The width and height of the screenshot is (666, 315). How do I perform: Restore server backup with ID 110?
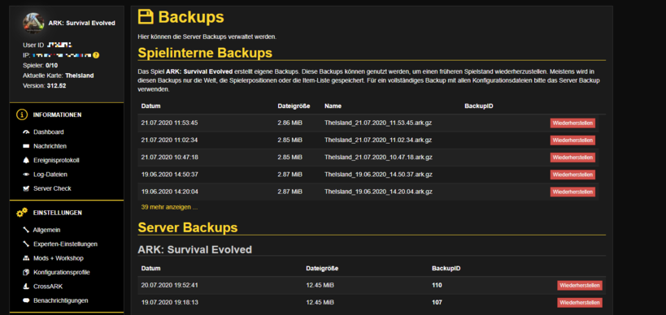pyautogui.click(x=580, y=285)
